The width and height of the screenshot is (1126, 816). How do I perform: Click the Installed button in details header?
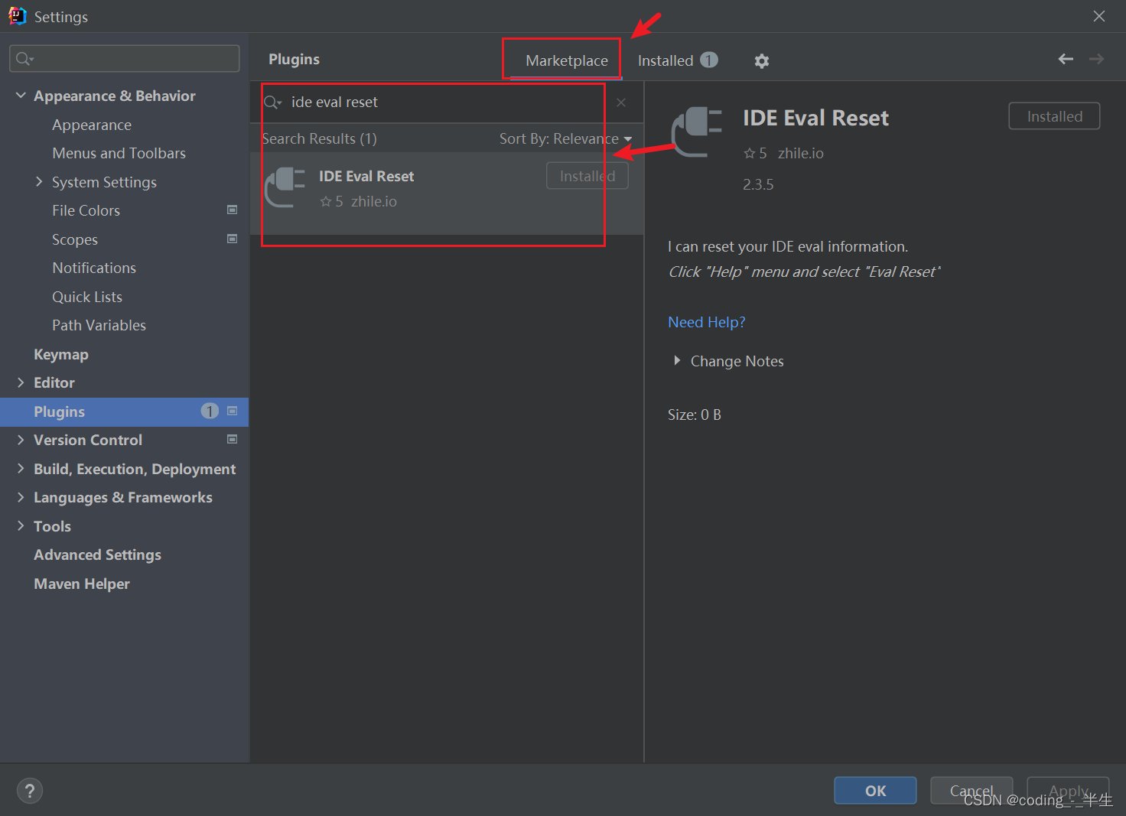[1054, 116]
